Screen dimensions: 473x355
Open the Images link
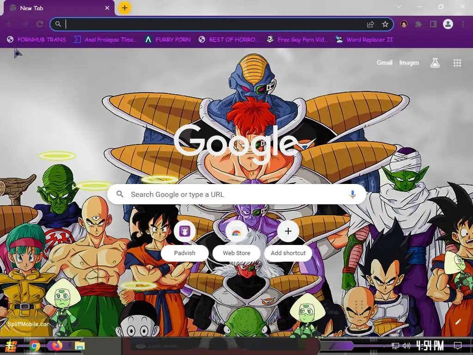(409, 63)
